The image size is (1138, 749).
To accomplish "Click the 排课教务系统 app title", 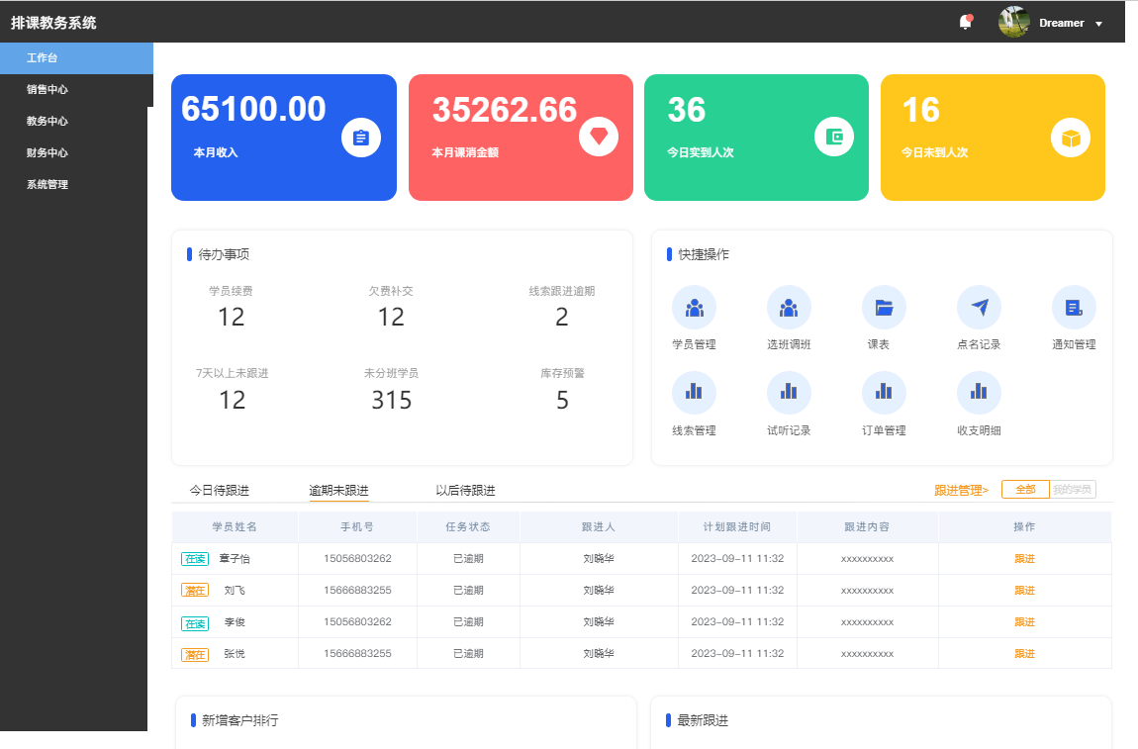I will 53,23.
